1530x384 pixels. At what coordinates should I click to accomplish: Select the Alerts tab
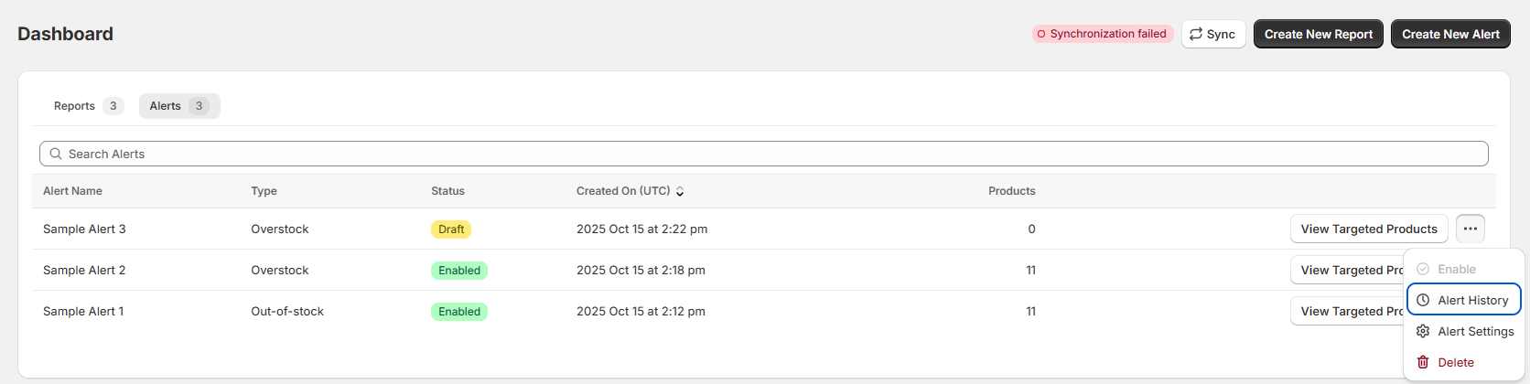[x=179, y=106]
